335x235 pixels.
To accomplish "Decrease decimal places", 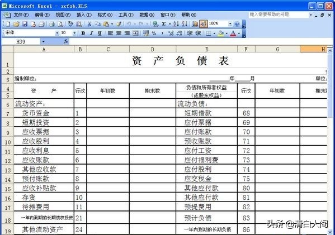I will (x=180, y=33).
